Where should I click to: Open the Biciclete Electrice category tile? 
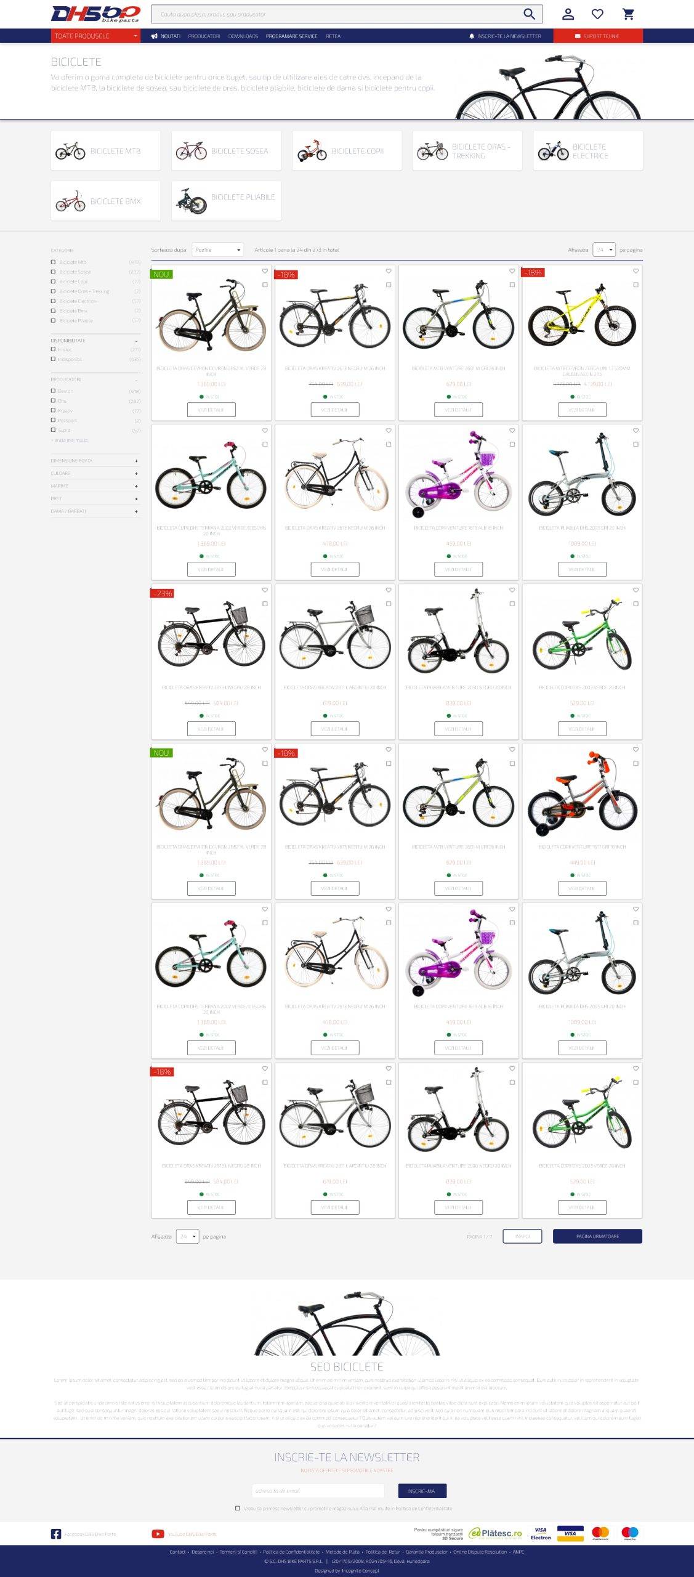(588, 151)
